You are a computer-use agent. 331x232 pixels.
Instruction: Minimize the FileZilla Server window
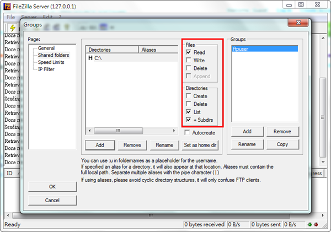coord(289,4)
